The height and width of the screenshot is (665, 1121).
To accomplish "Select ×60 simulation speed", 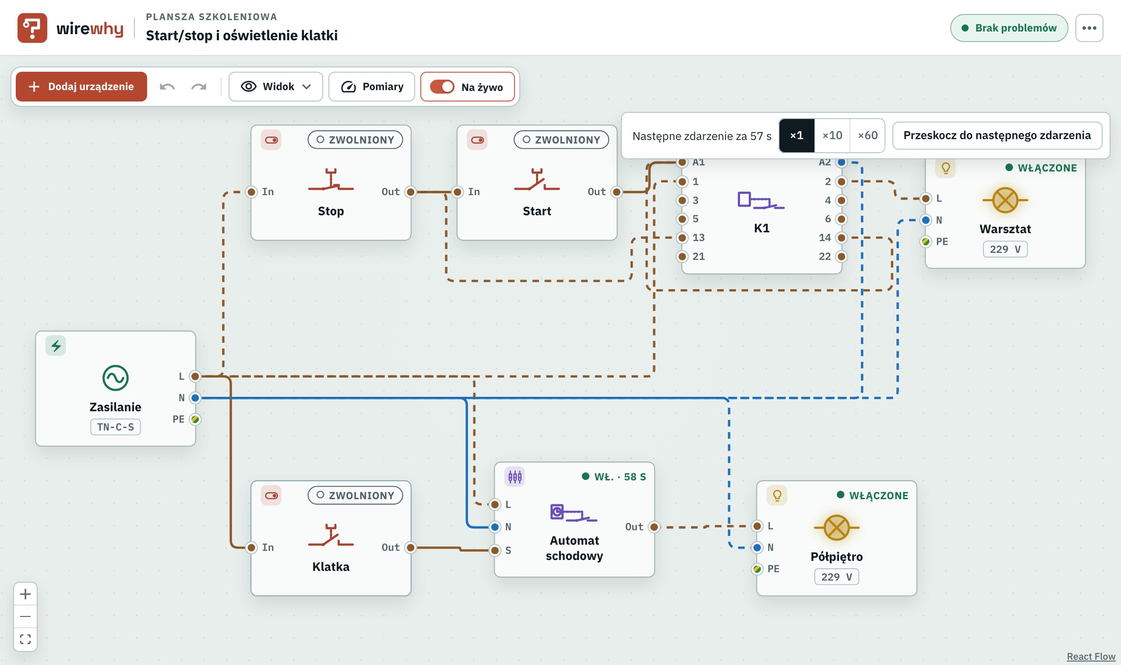I will [867, 135].
